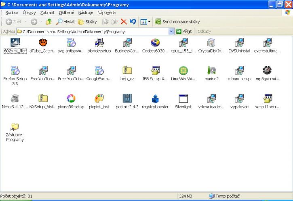The width and height of the screenshot is (293, 201).
Task: Select the DVSUninstall file icon
Action: click(239, 42)
